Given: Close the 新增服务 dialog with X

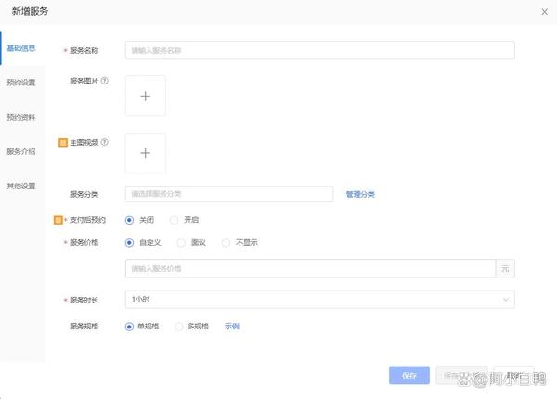Looking at the screenshot, I should (544, 12).
